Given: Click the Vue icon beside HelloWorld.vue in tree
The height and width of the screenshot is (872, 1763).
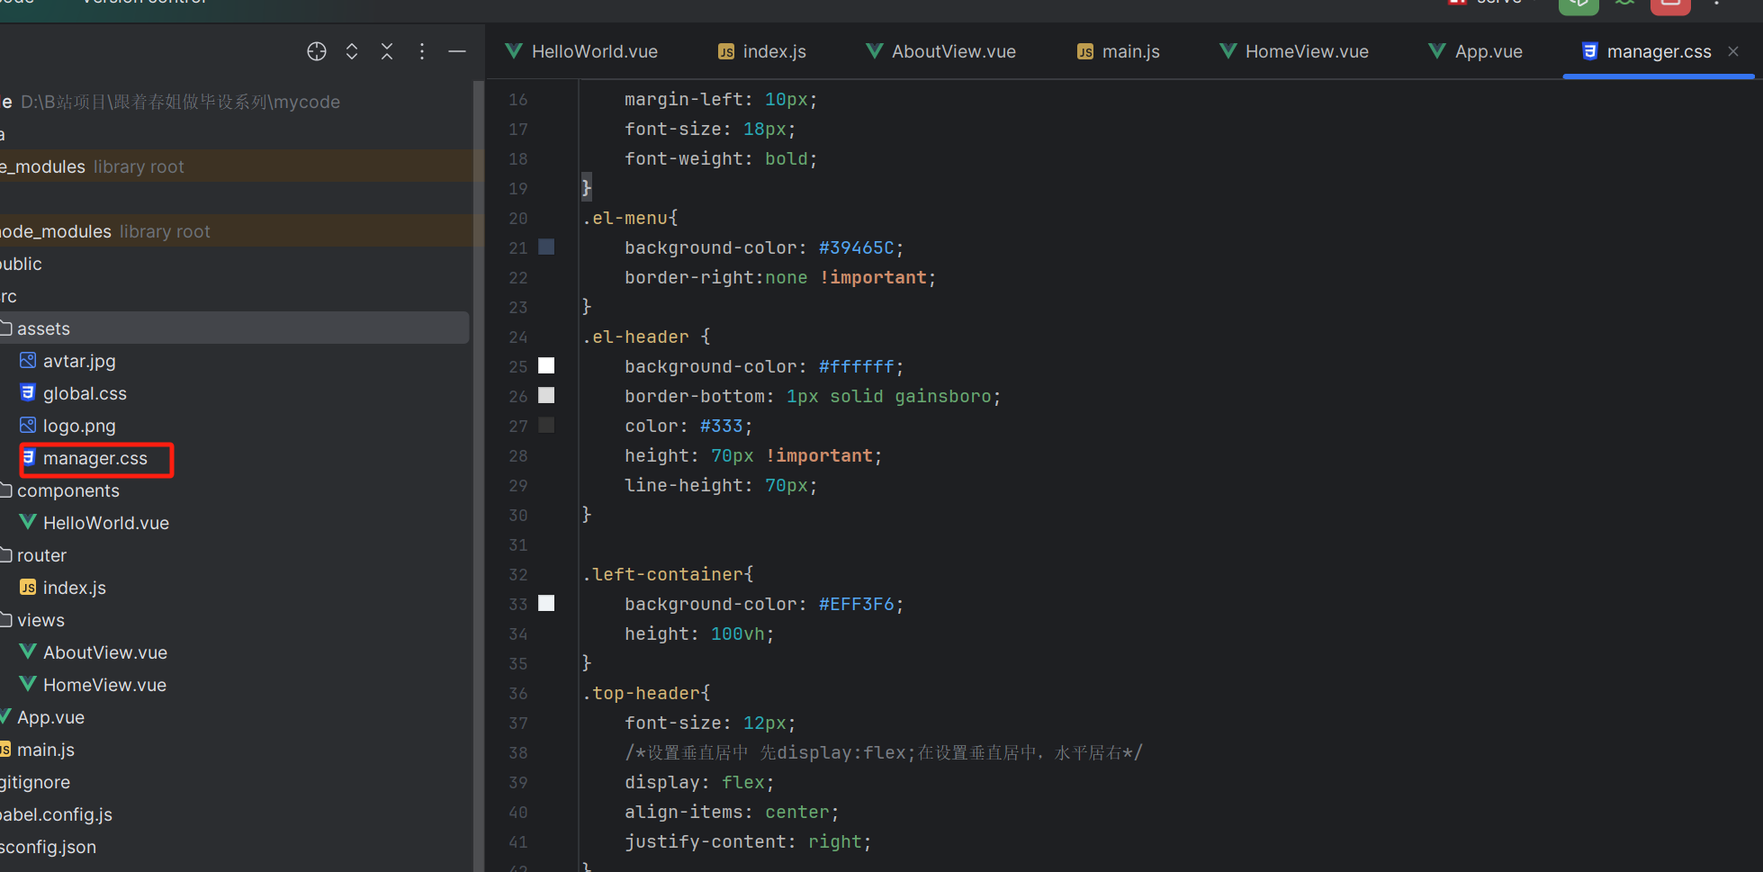Looking at the screenshot, I should pos(28,522).
